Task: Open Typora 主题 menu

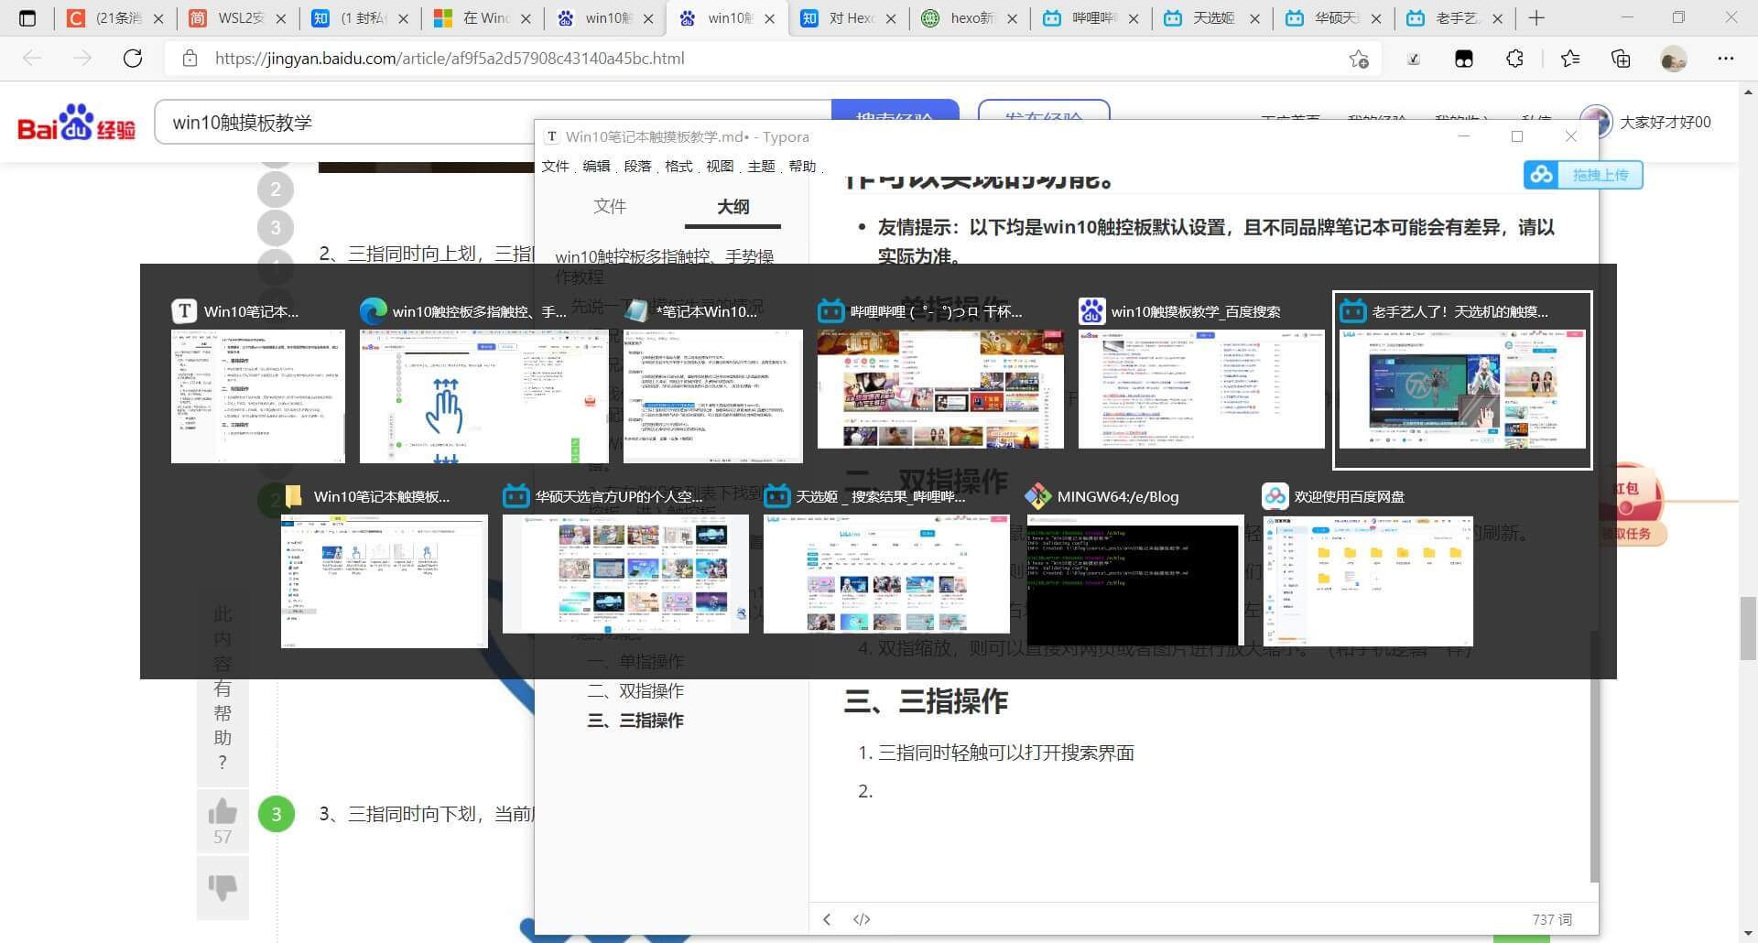Action: [761, 166]
